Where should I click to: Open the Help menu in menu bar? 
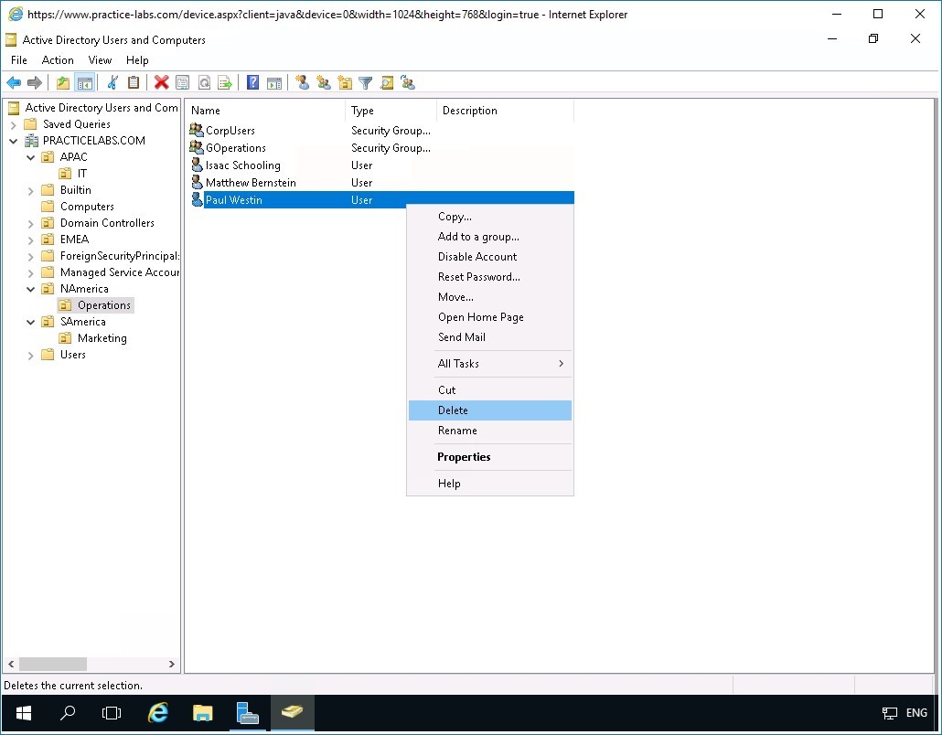pos(137,60)
